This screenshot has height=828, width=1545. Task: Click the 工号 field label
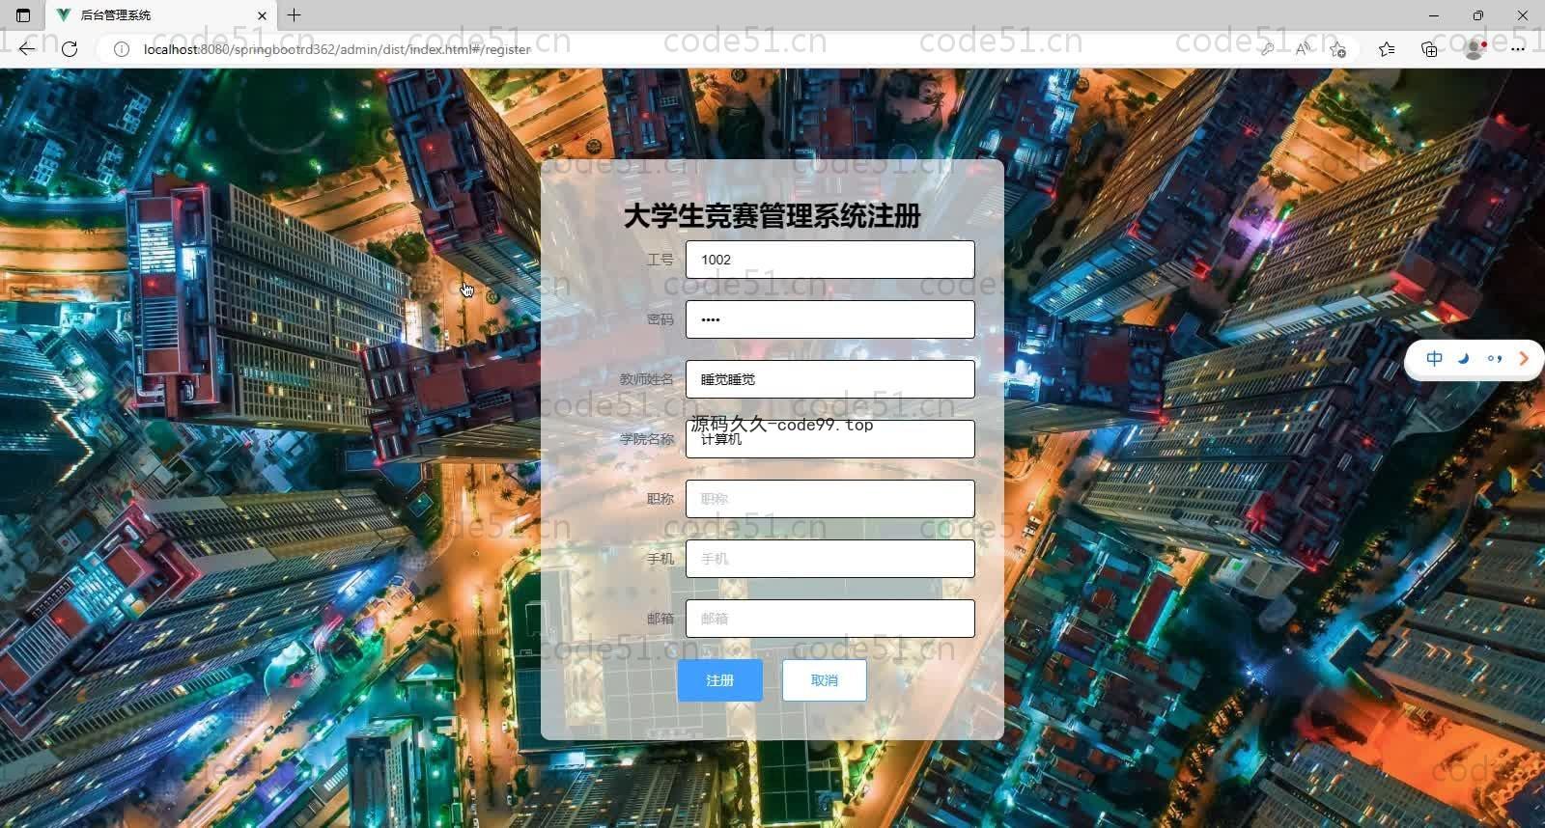(x=660, y=260)
